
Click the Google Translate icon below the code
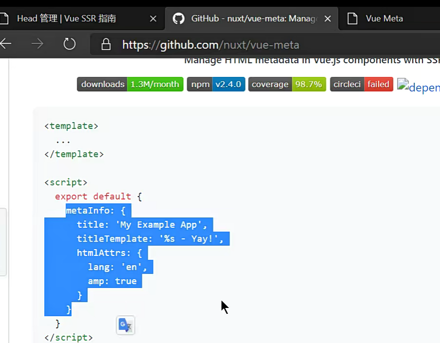coord(125,325)
